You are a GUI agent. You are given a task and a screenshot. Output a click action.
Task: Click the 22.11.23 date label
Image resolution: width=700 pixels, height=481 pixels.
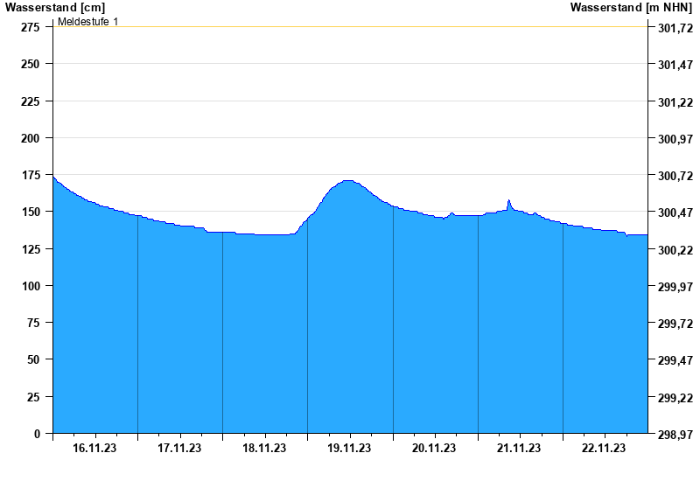coord(604,448)
